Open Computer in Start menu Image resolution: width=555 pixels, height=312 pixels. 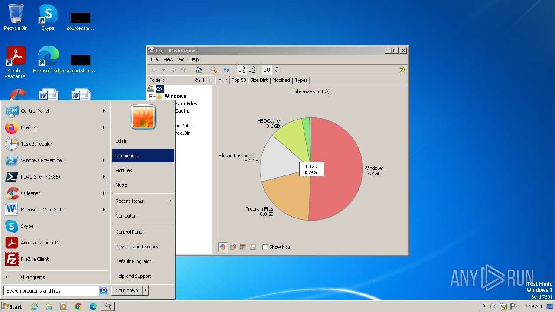pyautogui.click(x=143, y=216)
